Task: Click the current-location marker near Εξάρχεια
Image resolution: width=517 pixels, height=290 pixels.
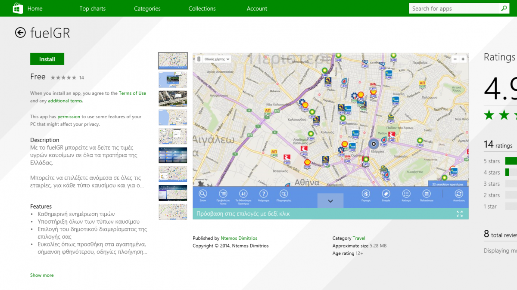Action: coord(374,144)
